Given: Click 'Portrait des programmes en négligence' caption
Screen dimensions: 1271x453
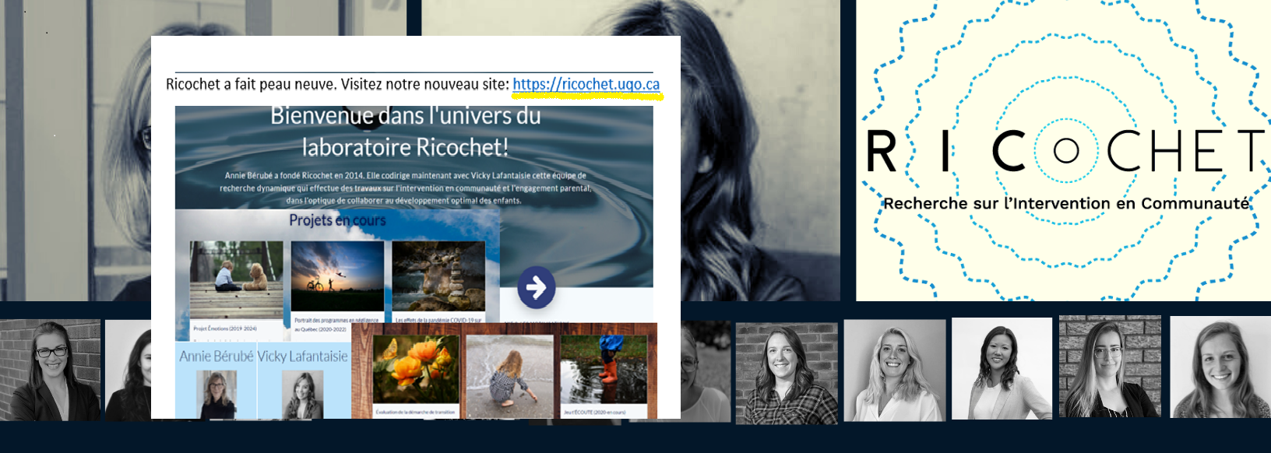Looking at the screenshot, I should point(336,320).
